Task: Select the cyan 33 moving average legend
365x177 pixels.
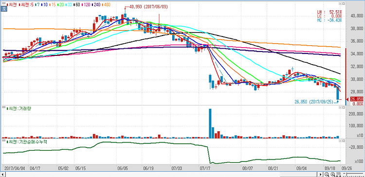Action: (69, 4)
